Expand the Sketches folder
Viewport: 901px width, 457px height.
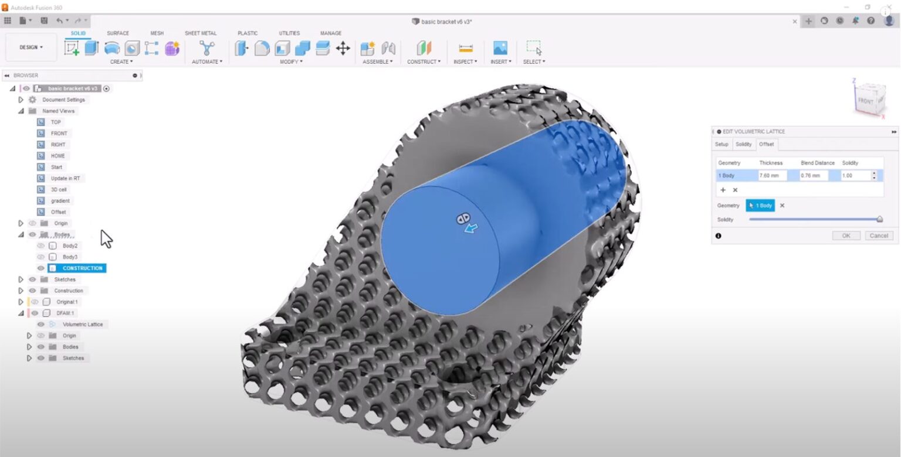point(21,279)
